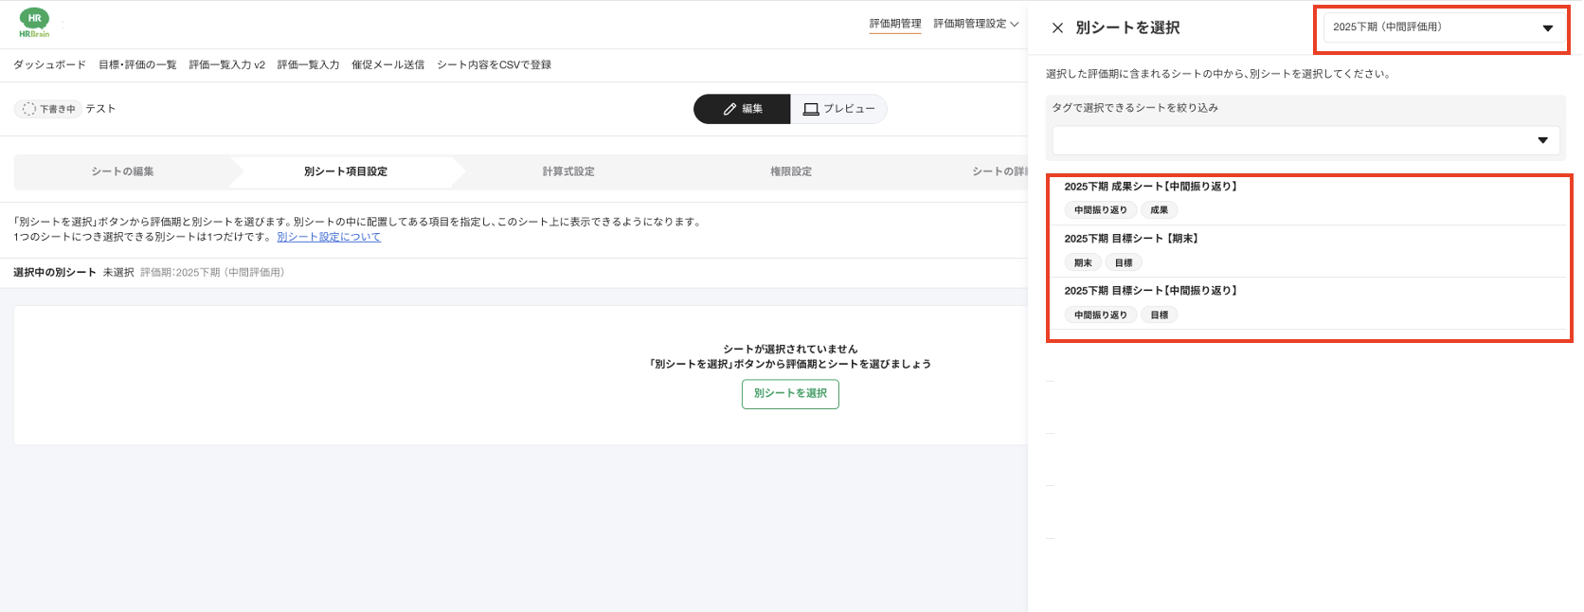
Task: Click シートが選択されていません message
Action: (x=790, y=349)
